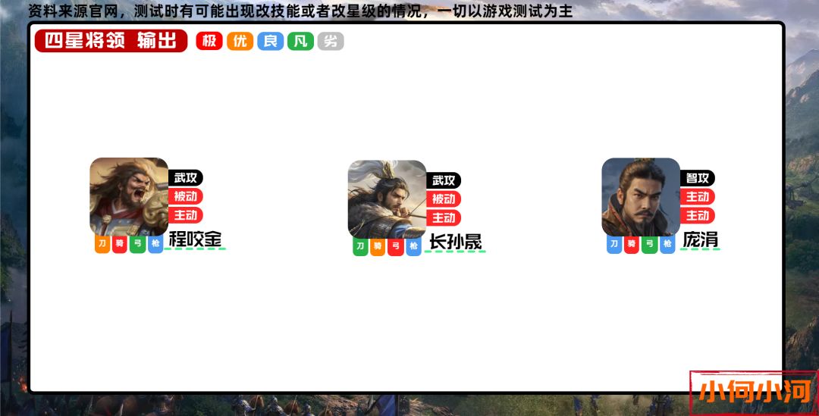Click the orange 优 rating badge
This screenshot has height=416, width=819.
(x=240, y=41)
